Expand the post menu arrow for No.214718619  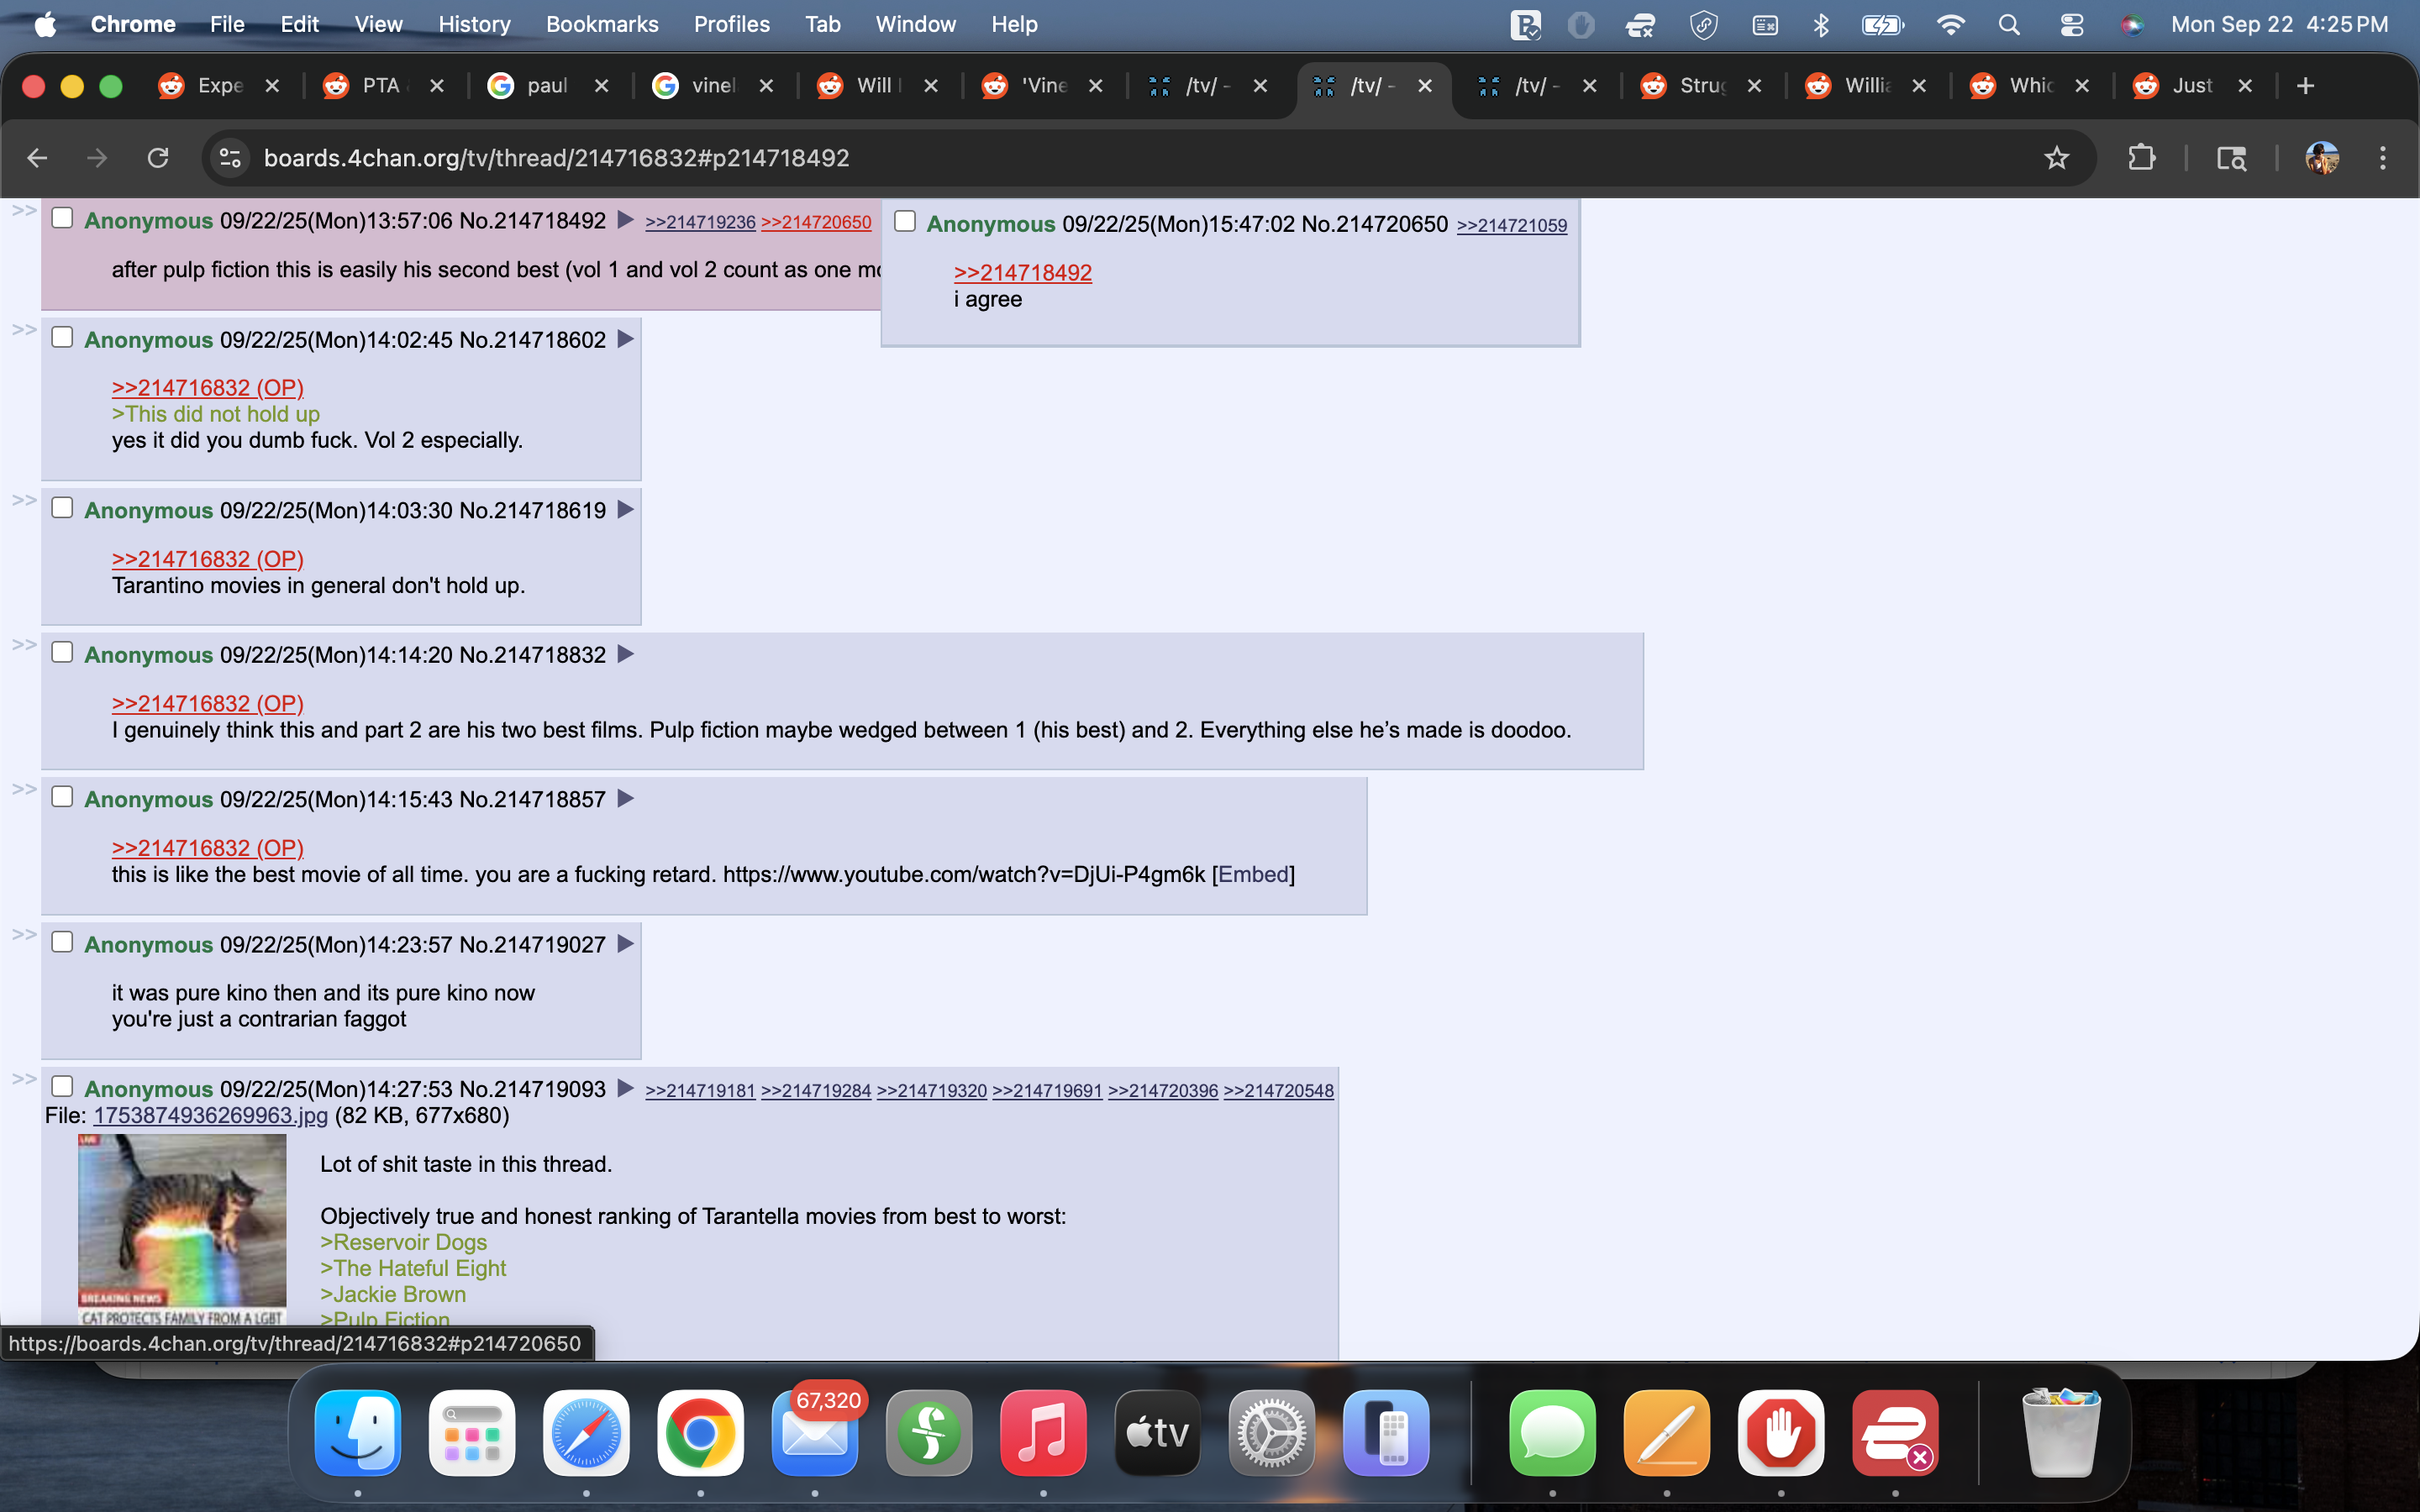click(626, 509)
